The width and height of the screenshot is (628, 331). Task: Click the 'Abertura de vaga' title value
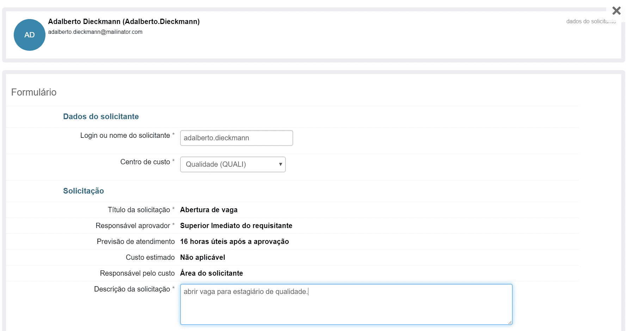pyautogui.click(x=209, y=210)
